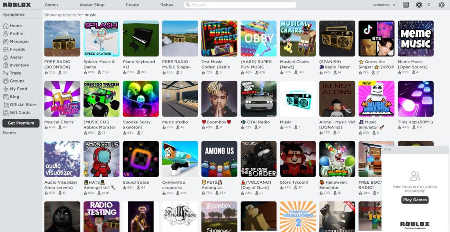Click the Roblox logo in the header
The image size is (450, 232).
17,4
